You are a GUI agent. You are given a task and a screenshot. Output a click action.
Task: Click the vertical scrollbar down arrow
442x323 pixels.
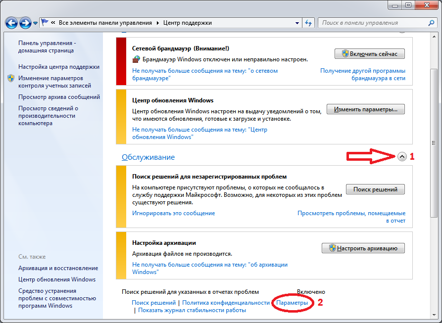click(x=434, y=315)
